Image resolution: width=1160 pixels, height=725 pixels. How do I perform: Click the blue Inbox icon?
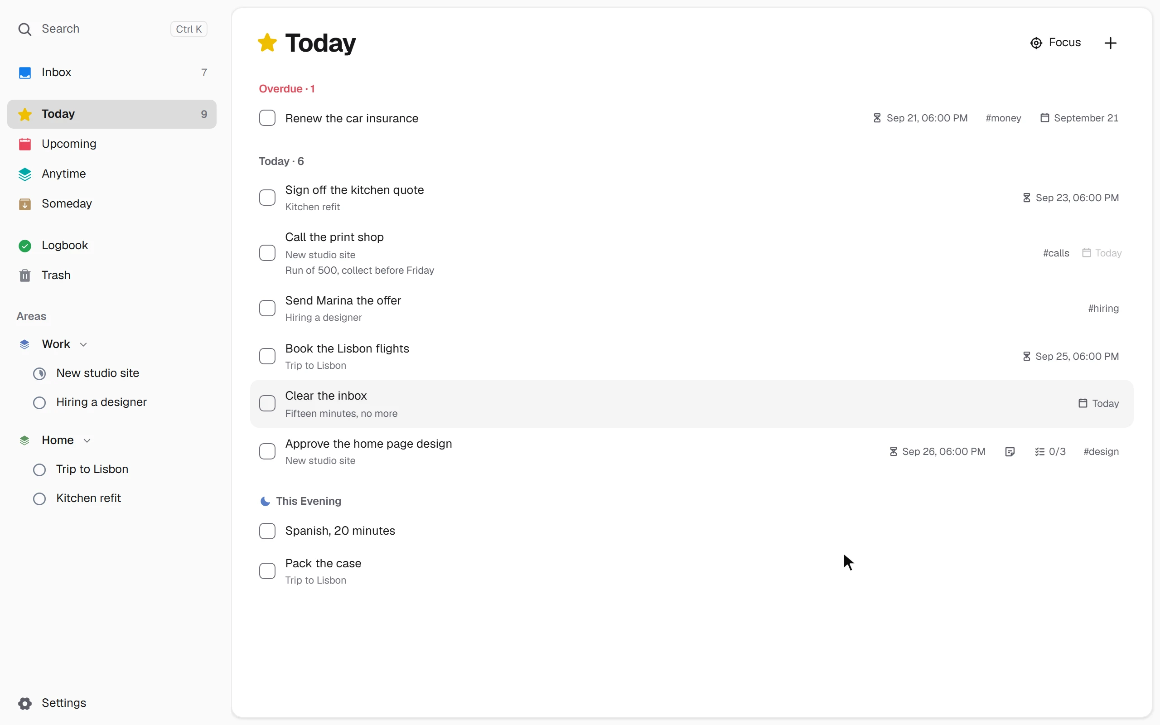coord(24,72)
